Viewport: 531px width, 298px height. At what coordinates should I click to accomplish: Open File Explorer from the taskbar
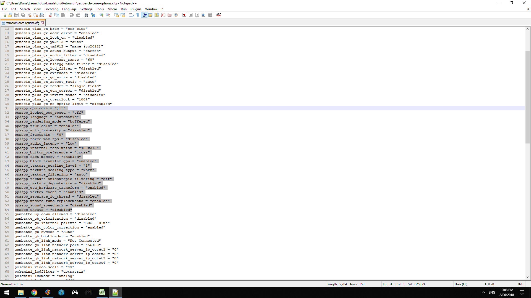tap(20, 292)
